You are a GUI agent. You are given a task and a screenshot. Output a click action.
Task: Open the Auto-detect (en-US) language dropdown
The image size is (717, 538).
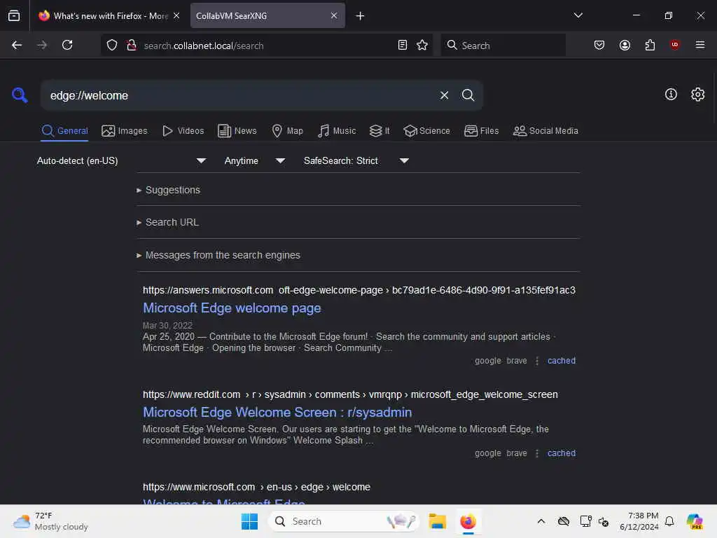121,160
